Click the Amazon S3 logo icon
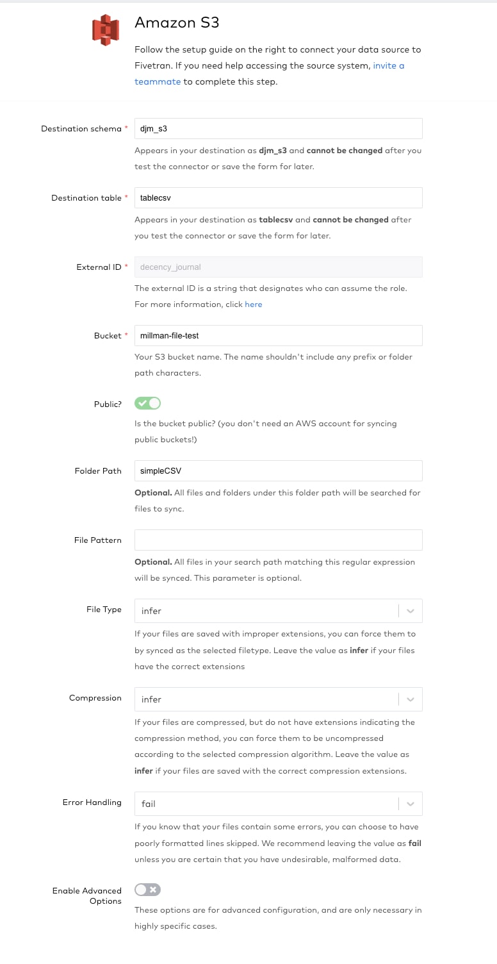The height and width of the screenshot is (964, 497). tap(106, 30)
